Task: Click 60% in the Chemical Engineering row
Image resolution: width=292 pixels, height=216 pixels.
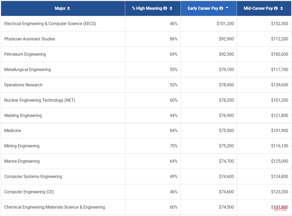Action: click(174, 207)
